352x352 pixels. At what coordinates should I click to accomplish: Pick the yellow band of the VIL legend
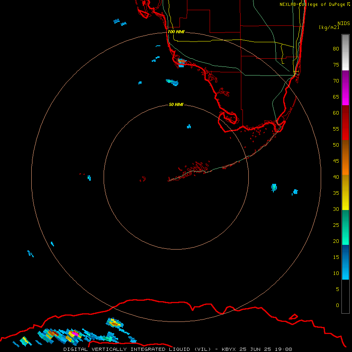[345, 192]
